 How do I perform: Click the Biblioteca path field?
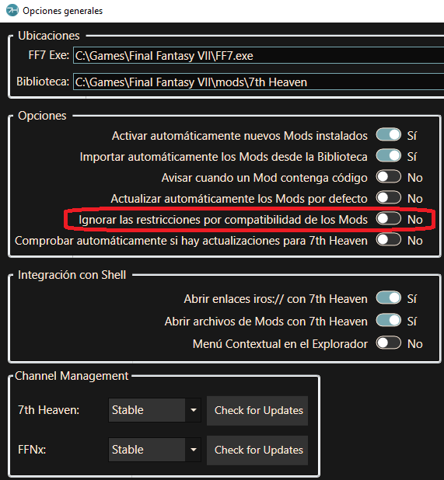258,82
